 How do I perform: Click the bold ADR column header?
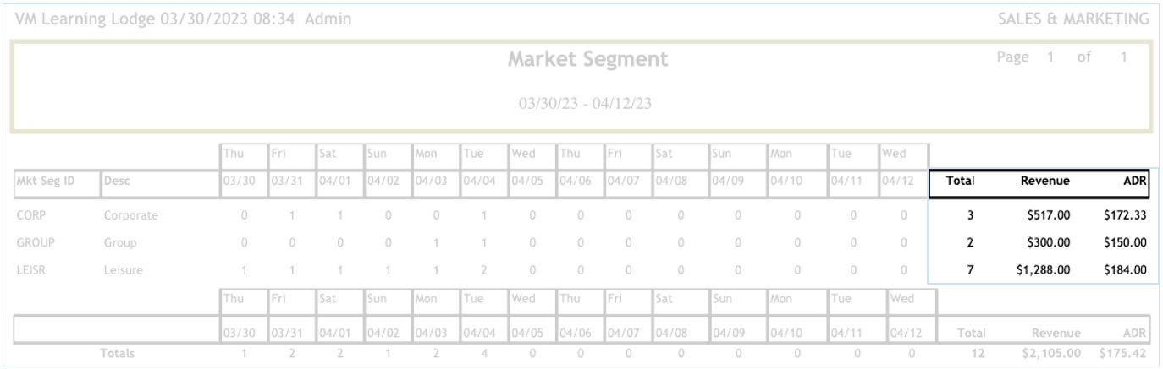(x=1135, y=181)
